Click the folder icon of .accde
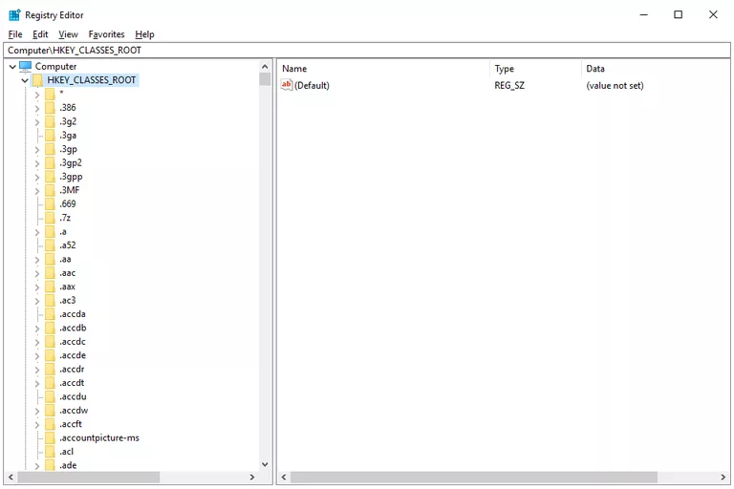The height and width of the screenshot is (489, 734). click(50, 355)
